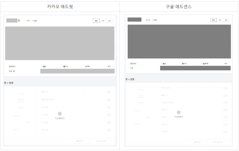Open 미리보기 button in 구글 애드센스 panel
The image size is (239, 151).
click(198, 142)
